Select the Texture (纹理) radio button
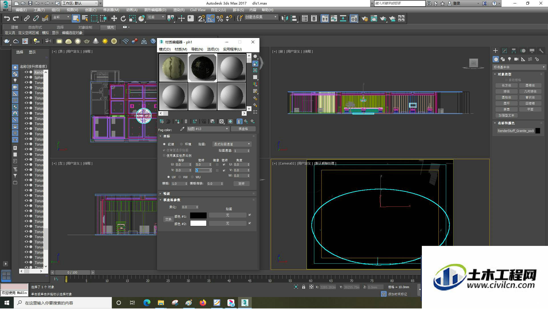Viewport: 548px width, 309px height. [164, 144]
